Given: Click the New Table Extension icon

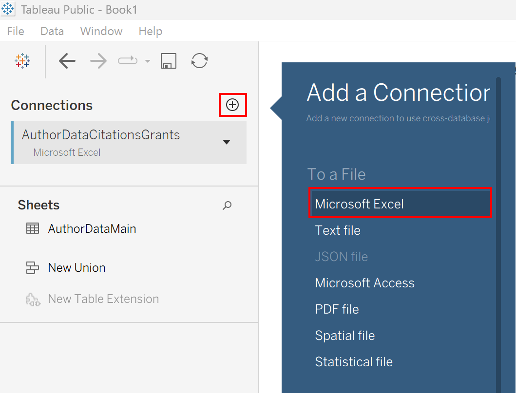Looking at the screenshot, I should pyautogui.click(x=33, y=299).
